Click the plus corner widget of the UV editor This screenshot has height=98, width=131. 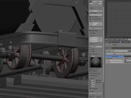[105, 2]
